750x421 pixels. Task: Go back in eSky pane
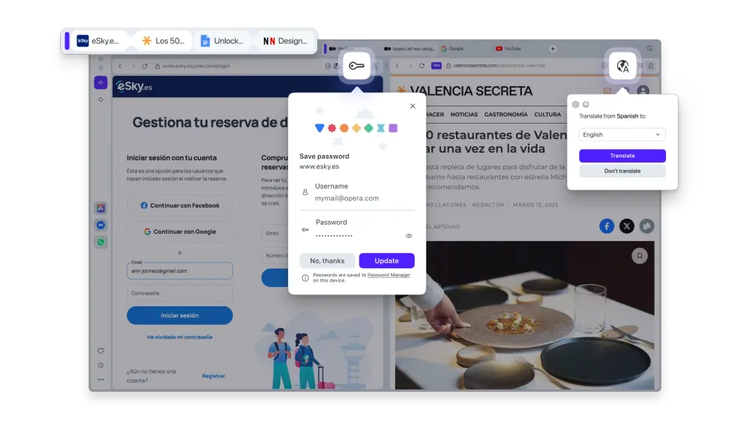[120, 66]
